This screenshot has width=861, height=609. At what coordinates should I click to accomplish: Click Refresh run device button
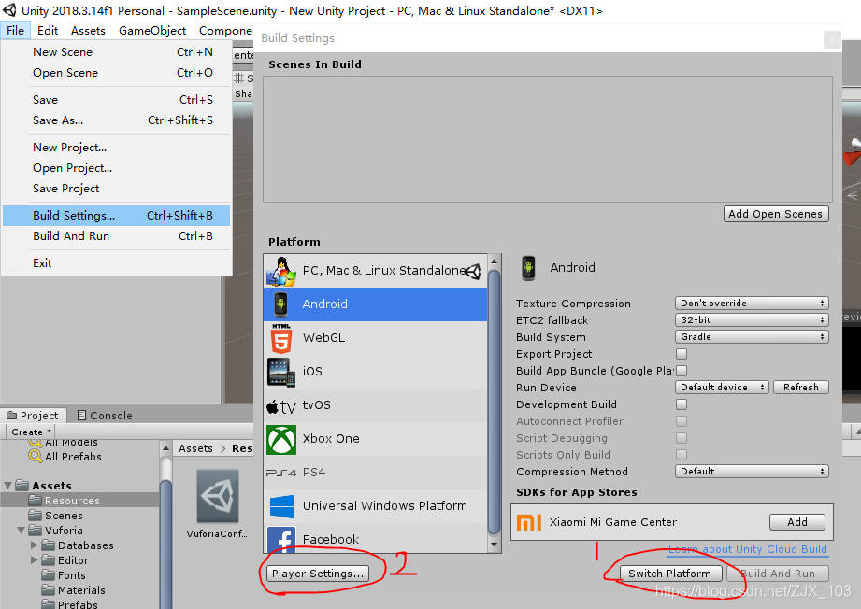pos(800,388)
